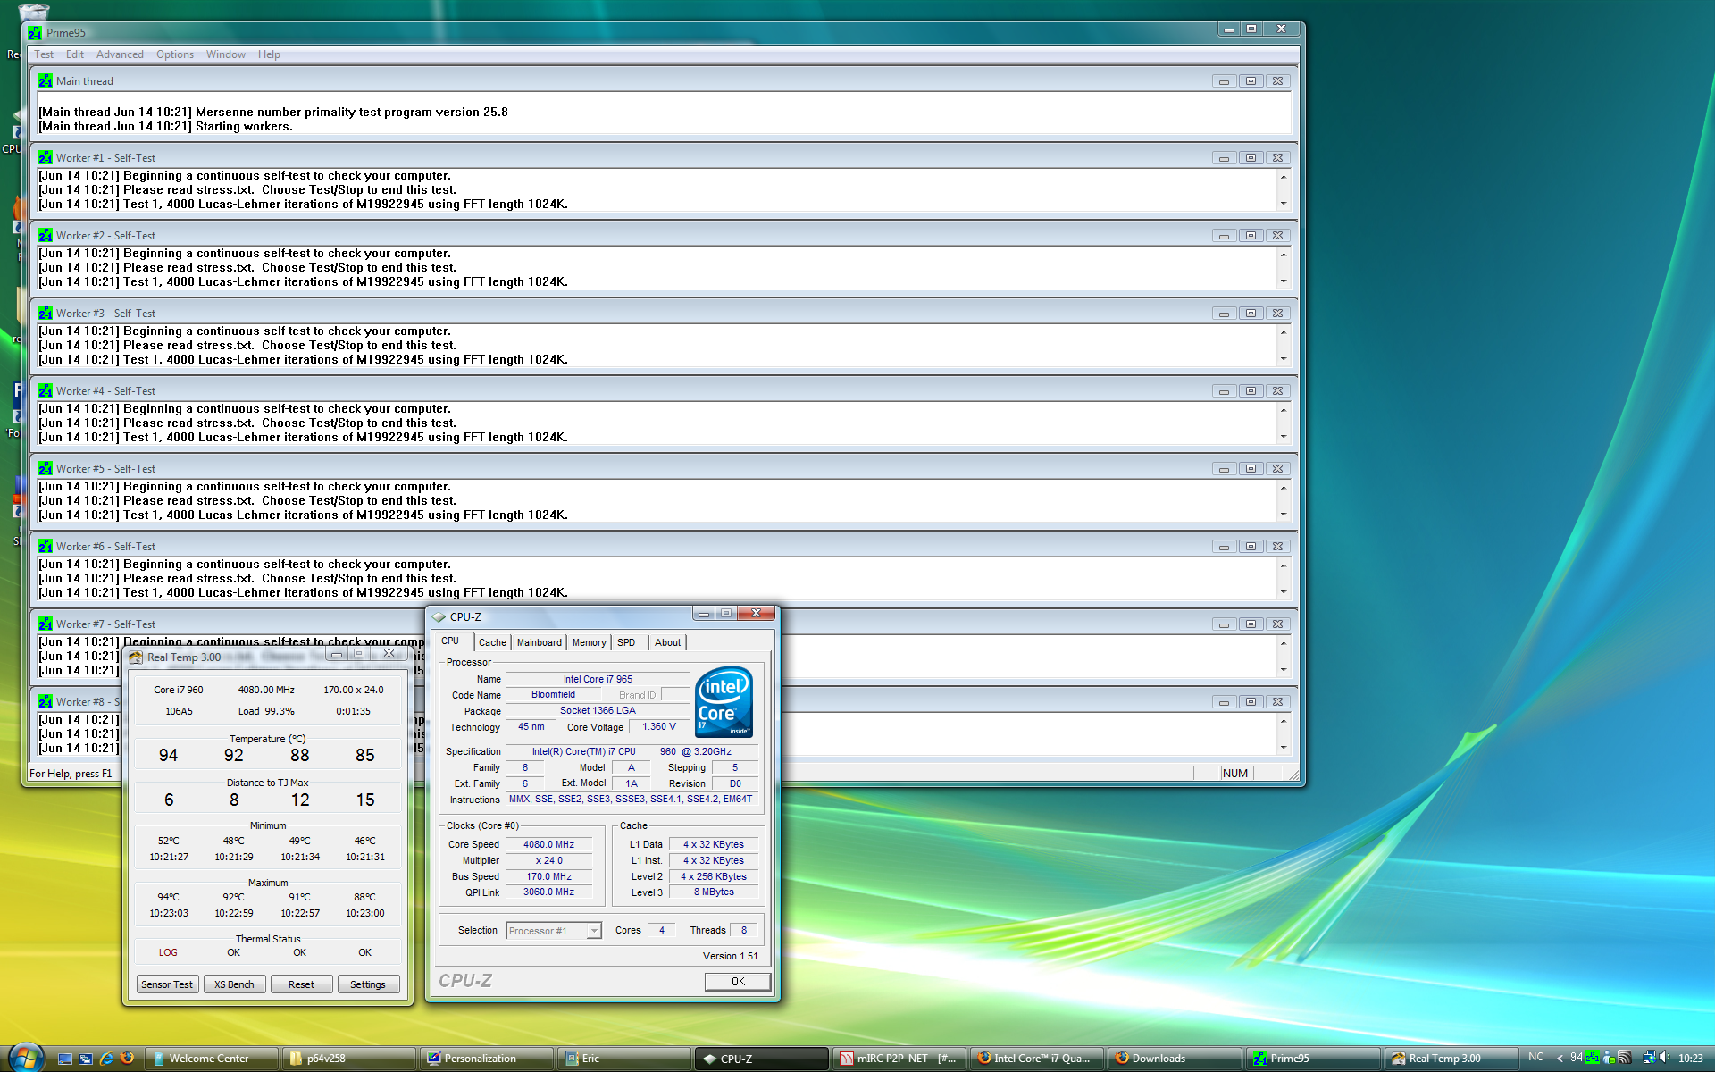Viewport: 1715px width, 1072px height.
Task: Launch Firefox from quick launch
Action: pos(127,1059)
